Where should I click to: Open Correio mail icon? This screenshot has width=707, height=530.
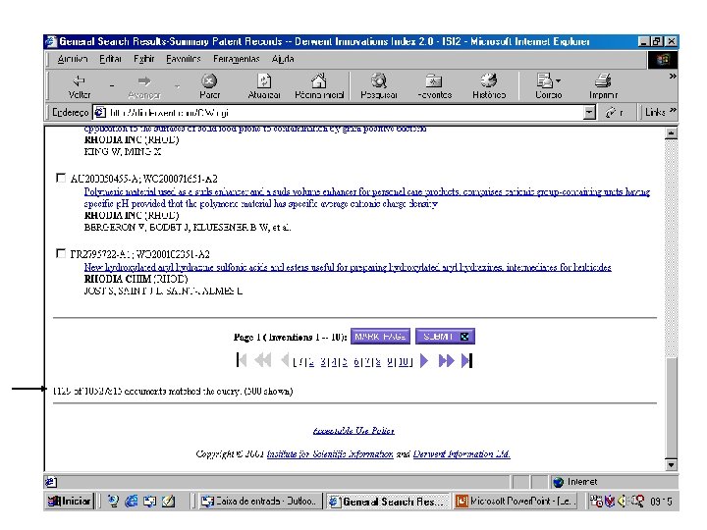pos(544,80)
